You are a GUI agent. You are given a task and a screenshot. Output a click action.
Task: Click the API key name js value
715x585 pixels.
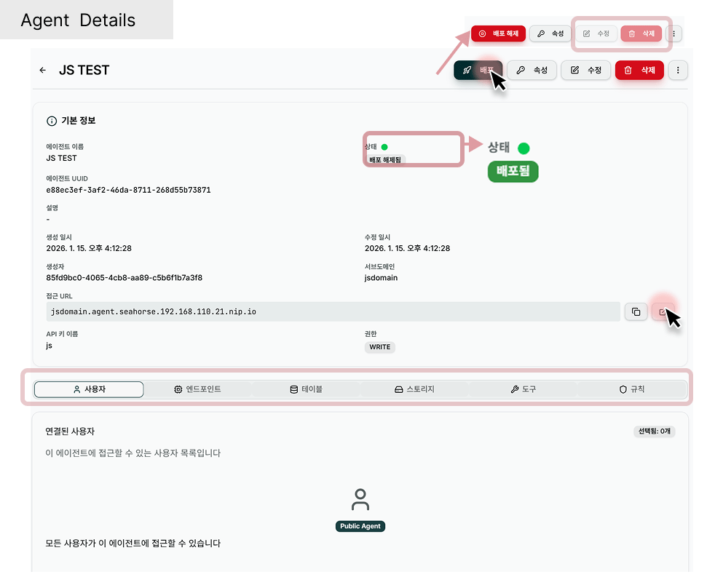click(50, 346)
